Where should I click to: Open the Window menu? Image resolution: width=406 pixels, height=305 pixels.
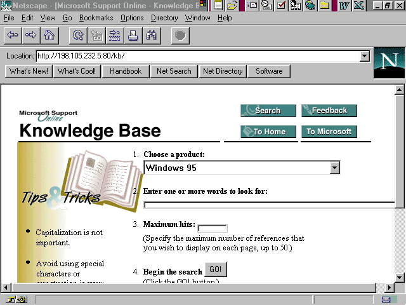tap(197, 18)
